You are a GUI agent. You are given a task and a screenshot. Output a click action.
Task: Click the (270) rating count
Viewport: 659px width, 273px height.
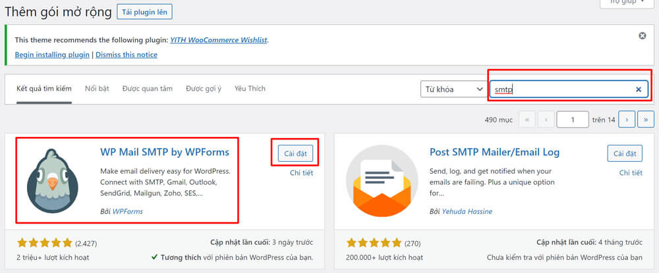click(x=413, y=243)
